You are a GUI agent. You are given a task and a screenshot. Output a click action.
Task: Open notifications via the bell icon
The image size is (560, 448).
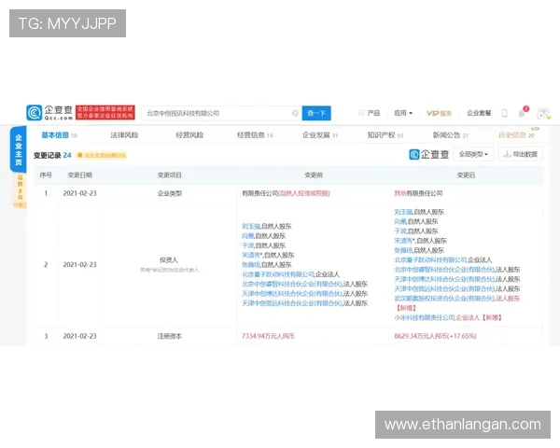tap(522, 113)
